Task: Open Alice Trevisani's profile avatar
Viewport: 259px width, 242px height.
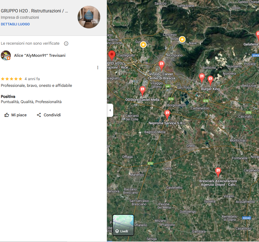Action: click(x=6, y=55)
